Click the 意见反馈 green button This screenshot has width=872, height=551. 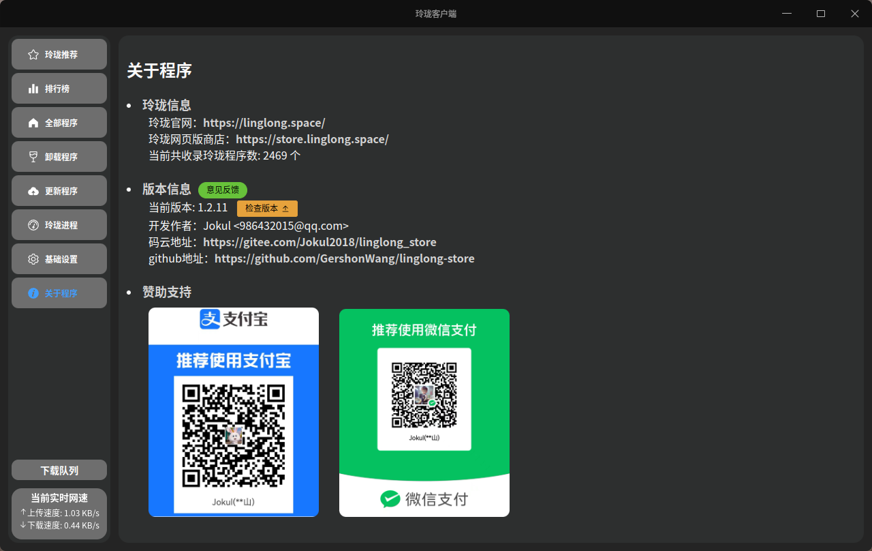223,190
